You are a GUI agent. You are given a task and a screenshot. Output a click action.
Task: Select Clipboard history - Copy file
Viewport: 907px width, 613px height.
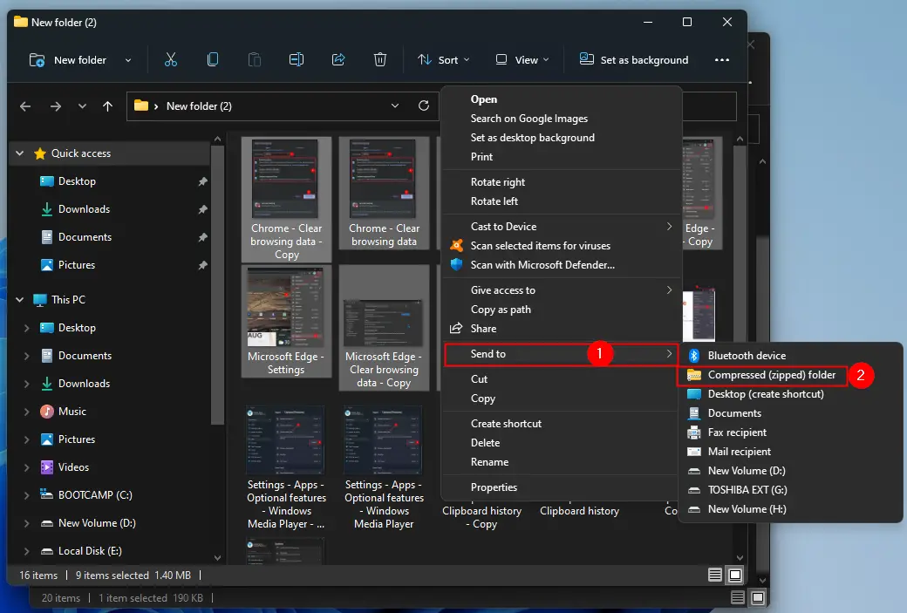(481, 517)
